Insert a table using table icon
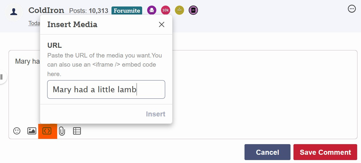 [x=77, y=131]
